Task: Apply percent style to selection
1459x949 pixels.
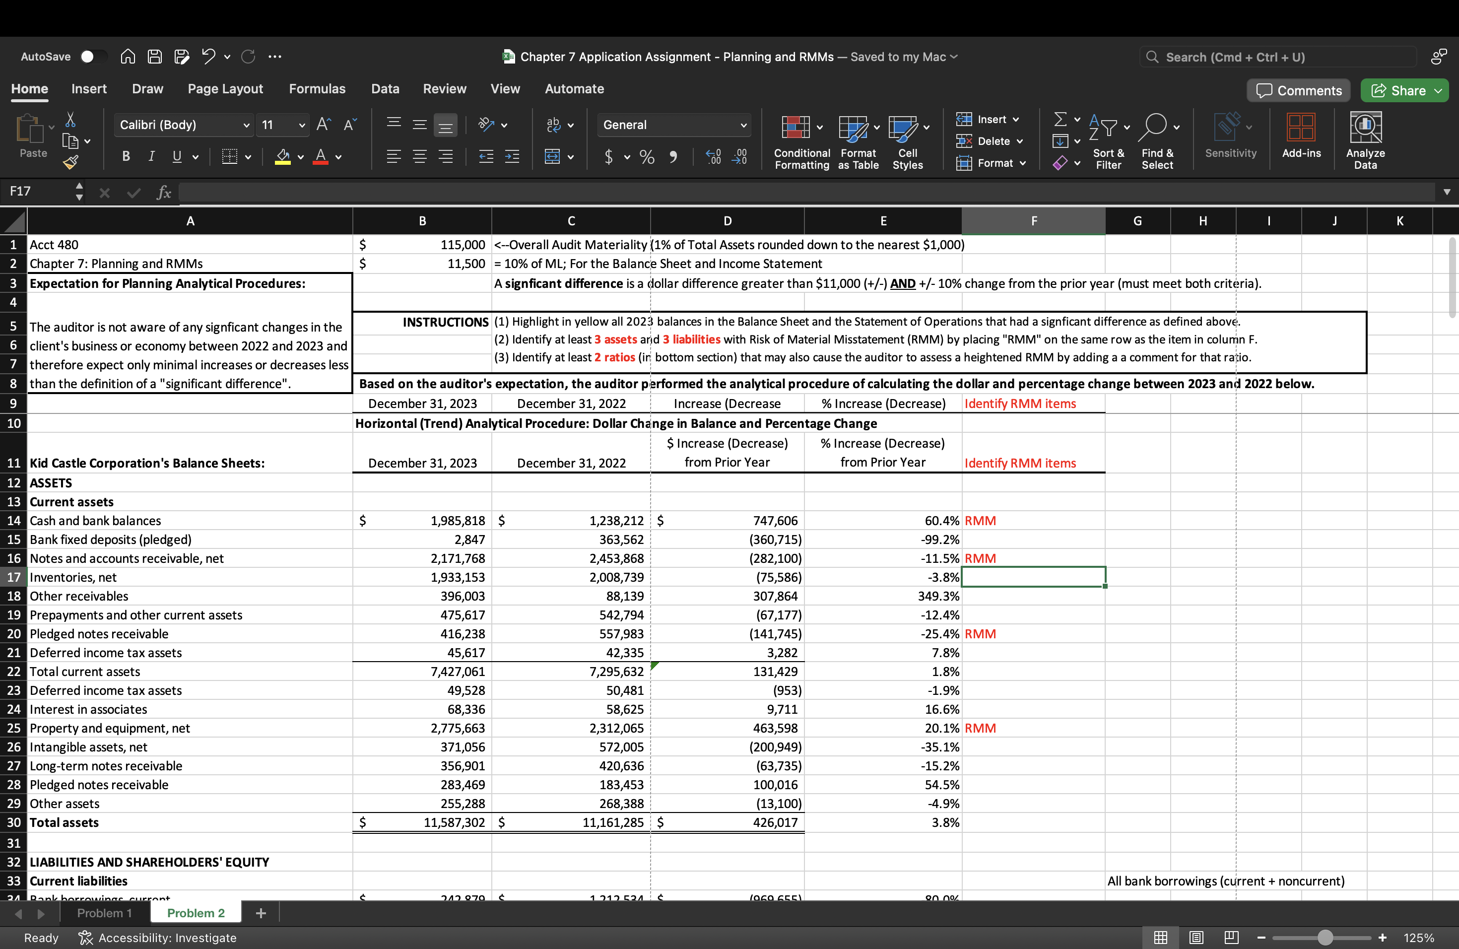Action: click(646, 157)
